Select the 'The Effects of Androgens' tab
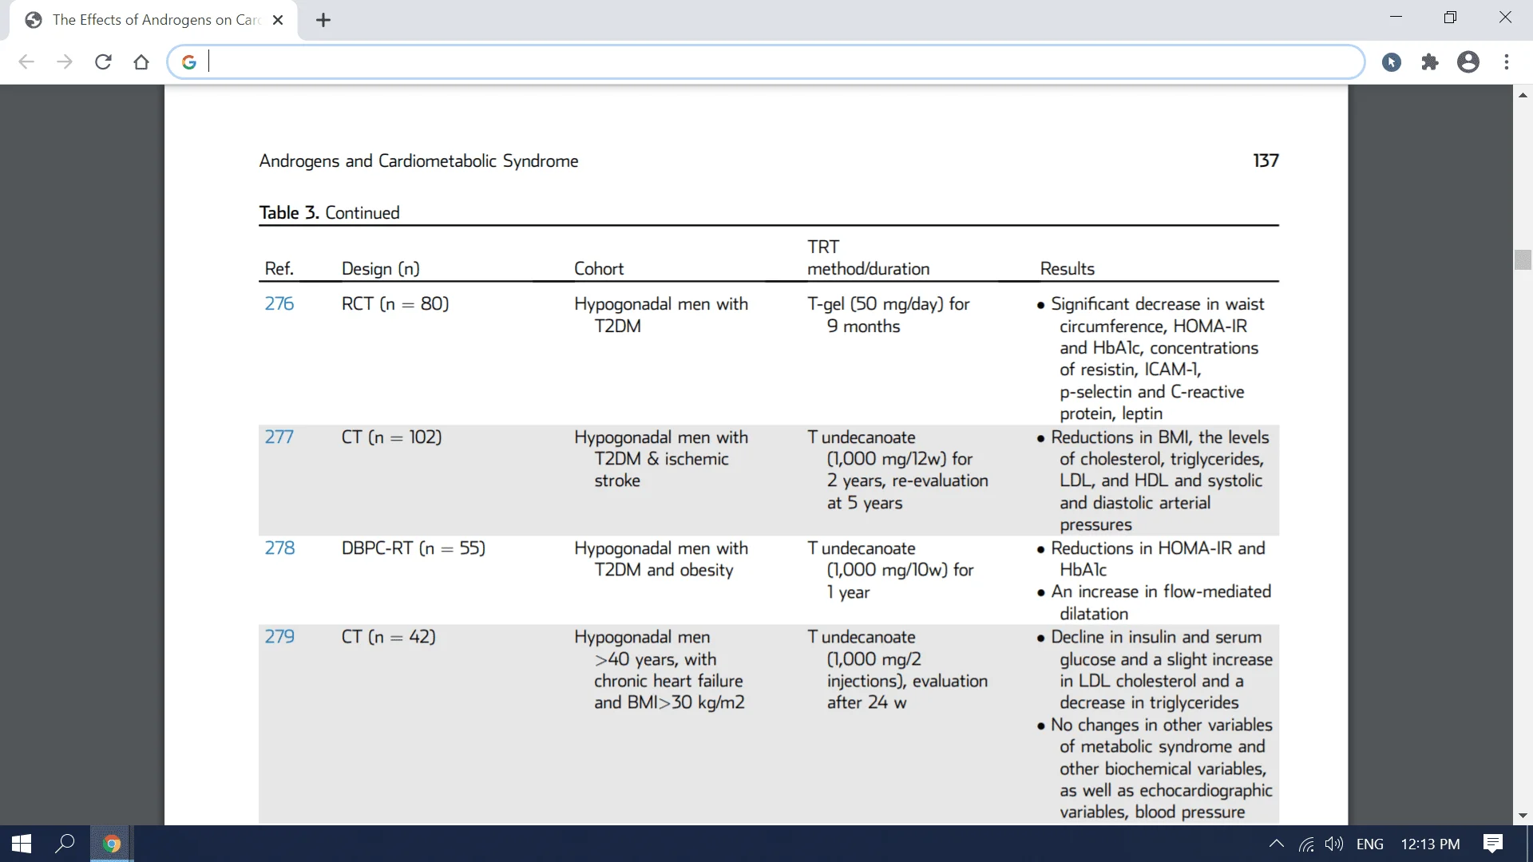This screenshot has height=862, width=1533. (153, 20)
